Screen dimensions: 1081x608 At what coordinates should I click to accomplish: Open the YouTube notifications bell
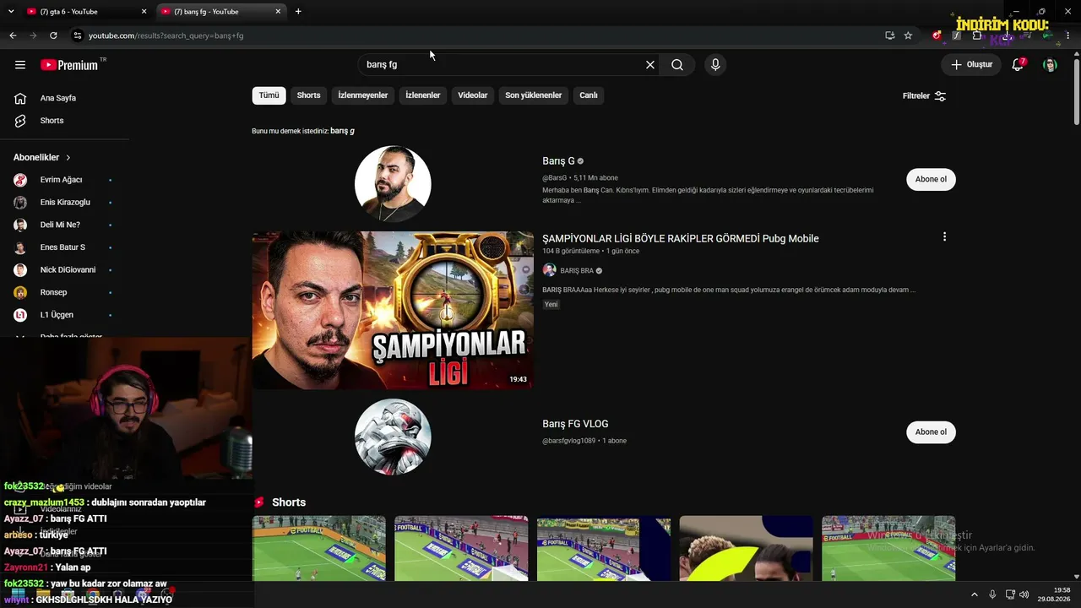coord(1018,65)
